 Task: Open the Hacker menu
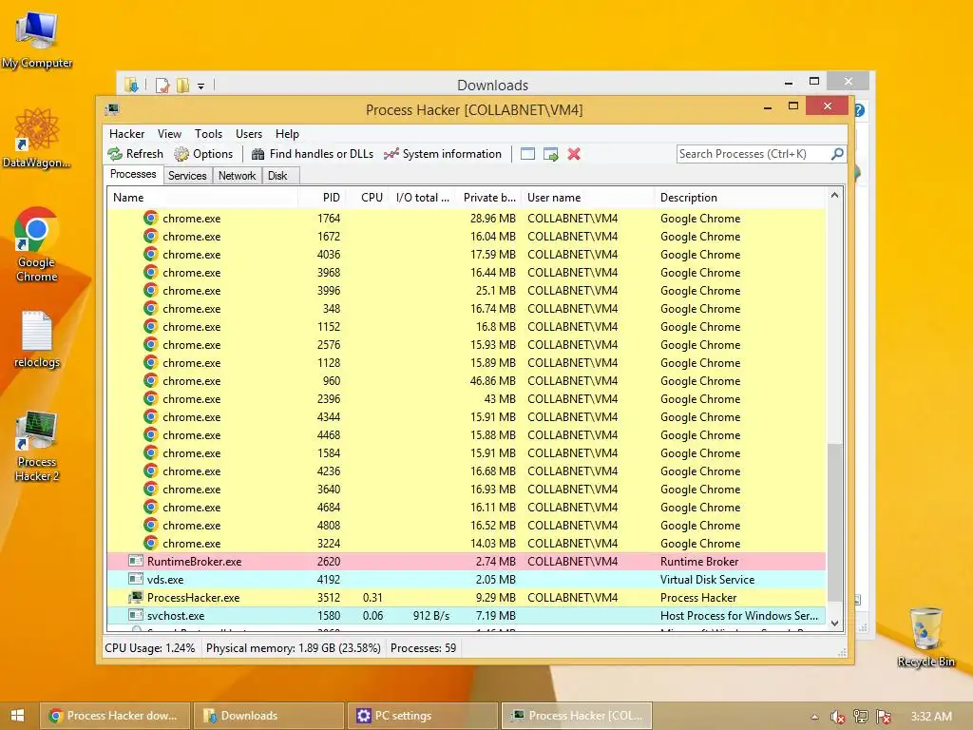coord(126,134)
